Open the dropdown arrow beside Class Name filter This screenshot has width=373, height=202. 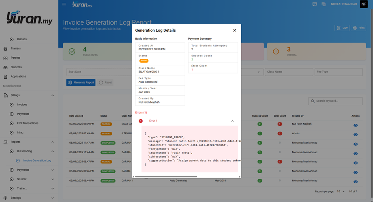[259, 72]
